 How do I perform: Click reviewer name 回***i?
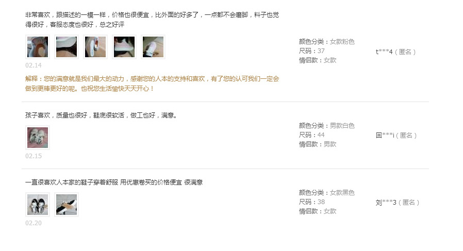(x=385, y=135)
